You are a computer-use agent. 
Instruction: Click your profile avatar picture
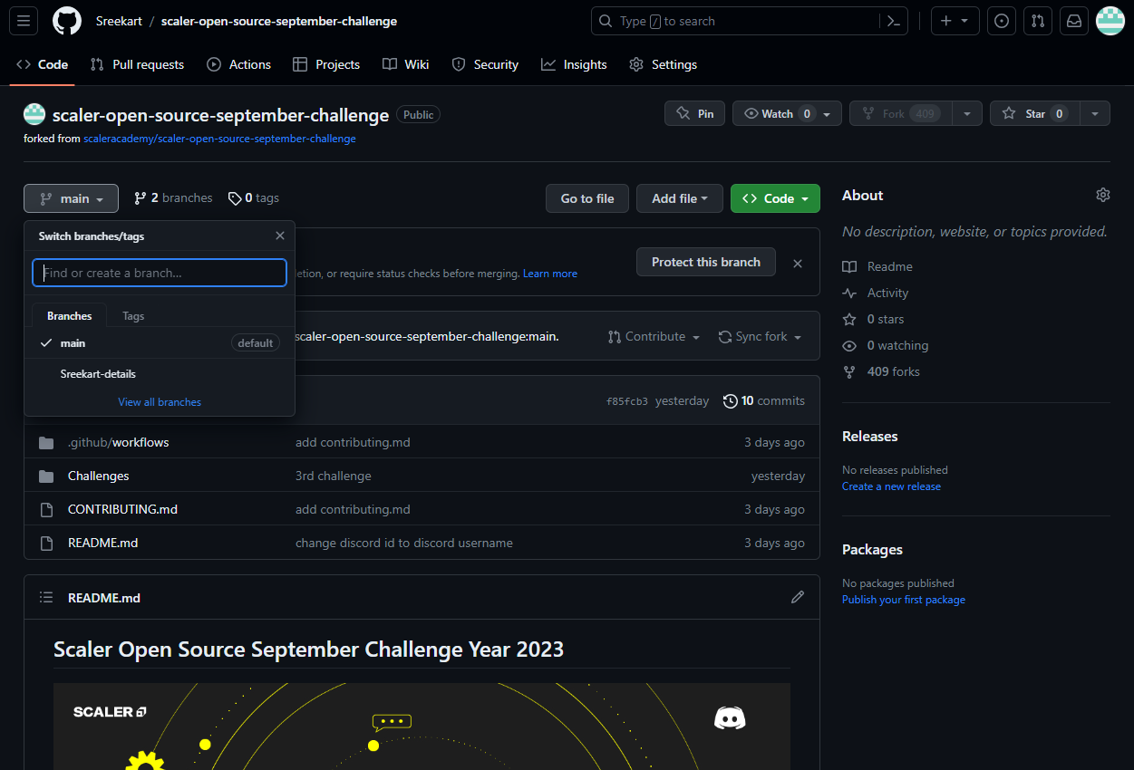(x=1110, y=20)
